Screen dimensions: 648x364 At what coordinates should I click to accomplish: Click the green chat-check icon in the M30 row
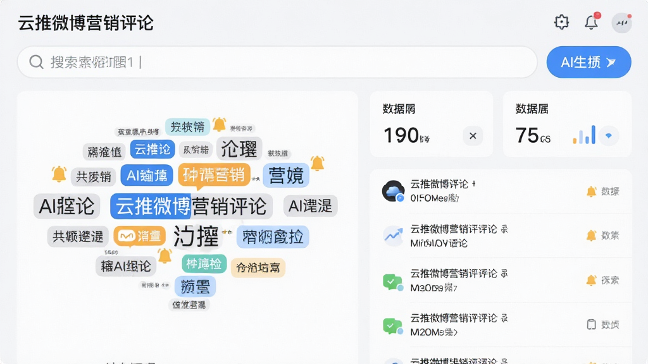point(392,281)
